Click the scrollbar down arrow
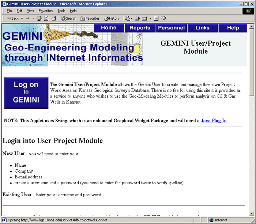256x224 pixels. [252, 213]
